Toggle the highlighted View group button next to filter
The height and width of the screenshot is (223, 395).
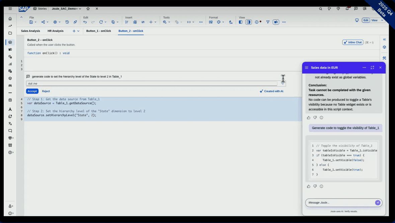pos(276,22)
